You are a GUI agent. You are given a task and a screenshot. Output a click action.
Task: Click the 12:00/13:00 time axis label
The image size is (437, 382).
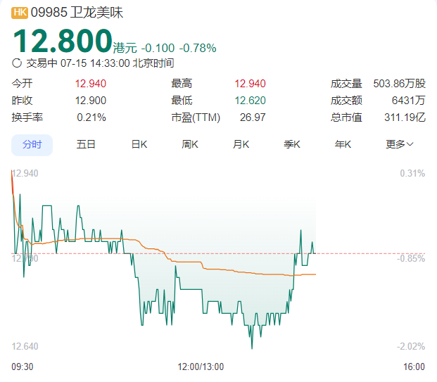tap(201, 367)
